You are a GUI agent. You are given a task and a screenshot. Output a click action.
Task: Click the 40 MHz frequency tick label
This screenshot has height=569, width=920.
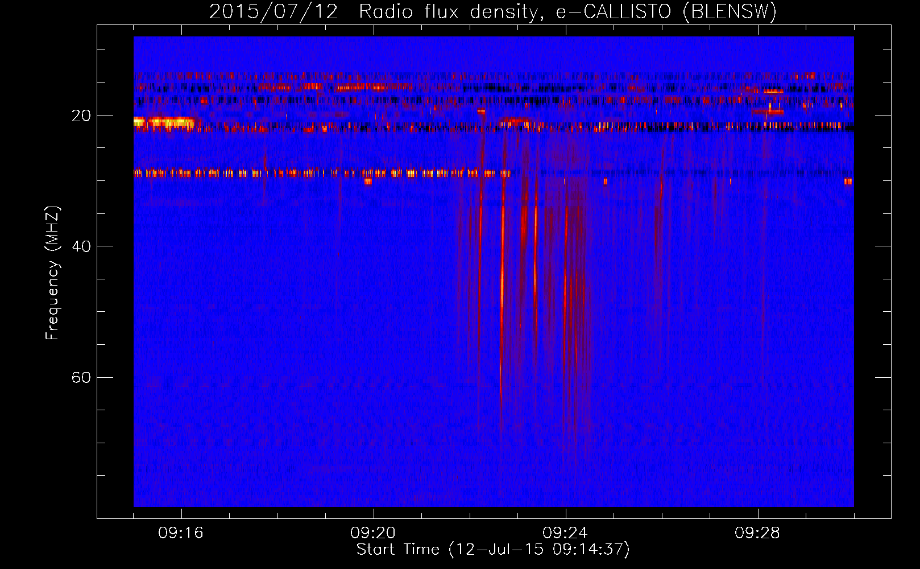(x=81, y=246)
